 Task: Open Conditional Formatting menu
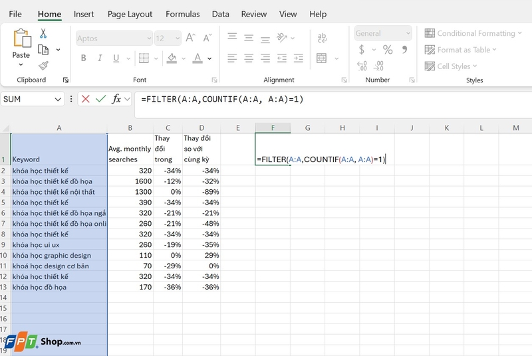[x=473, y=33]
